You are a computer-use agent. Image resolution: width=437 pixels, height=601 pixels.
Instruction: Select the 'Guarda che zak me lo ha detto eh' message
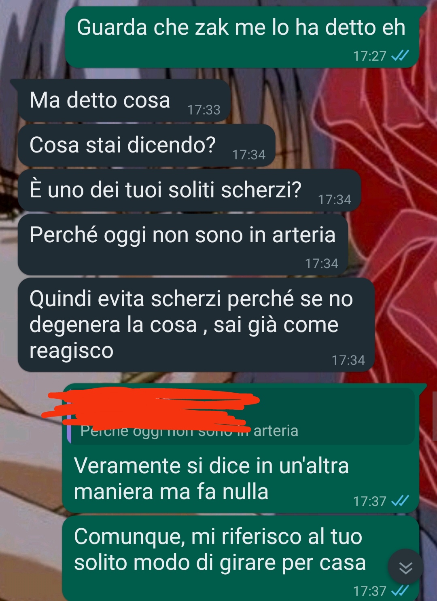pyautogui.click(x=242, y=37)
